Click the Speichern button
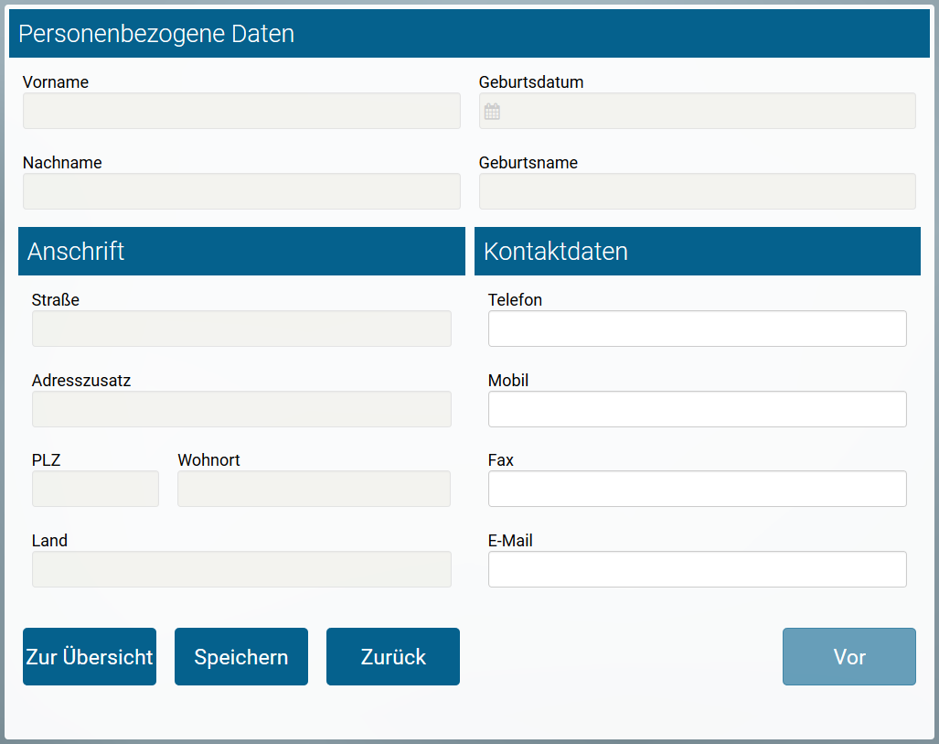Viewport: 939px width, 744px height. (240, 656)
